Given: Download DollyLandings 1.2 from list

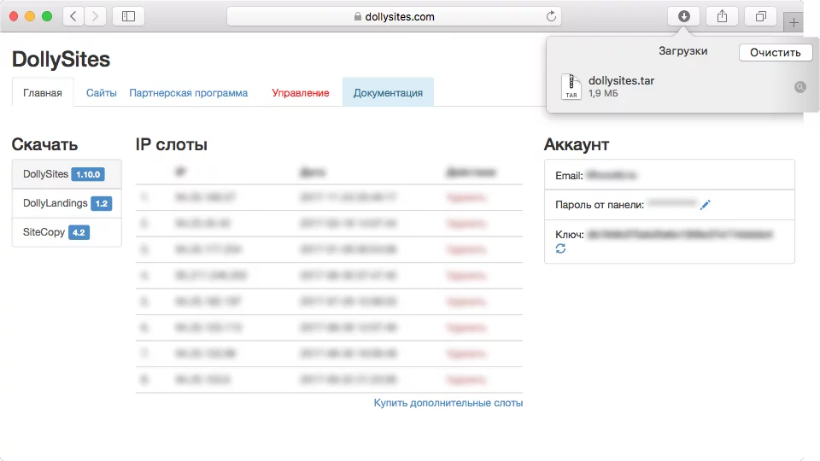Looking at the screenshot, I should coord(66,203).
